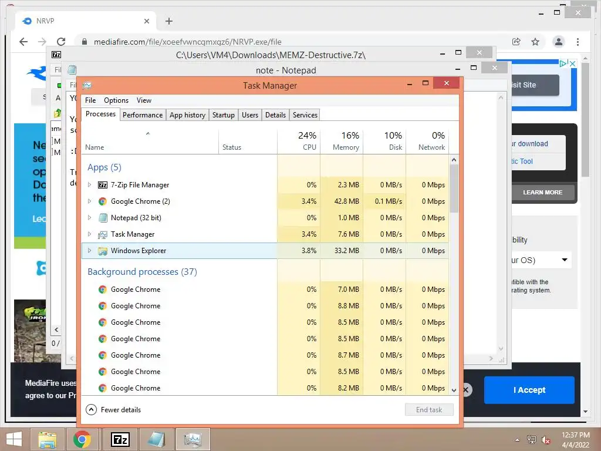Viewport: 601px width, 451px height.
Task: Click the muted volume tray icon
Action: (x=545, y=440)
